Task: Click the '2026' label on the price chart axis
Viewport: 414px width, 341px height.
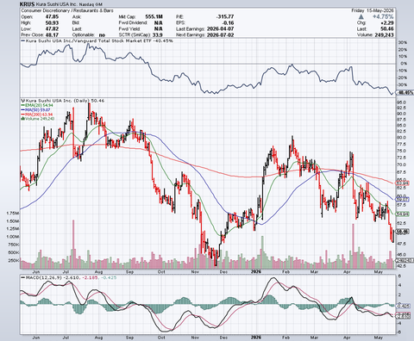Action: click(x=256, y=271)
